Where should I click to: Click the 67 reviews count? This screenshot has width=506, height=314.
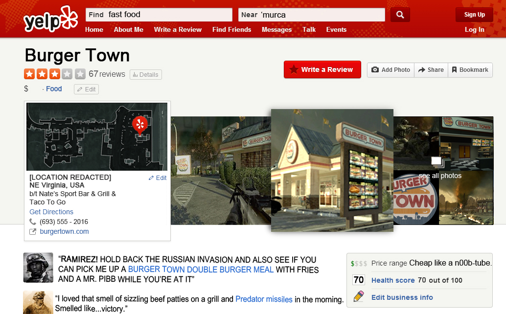coord(107,74)
